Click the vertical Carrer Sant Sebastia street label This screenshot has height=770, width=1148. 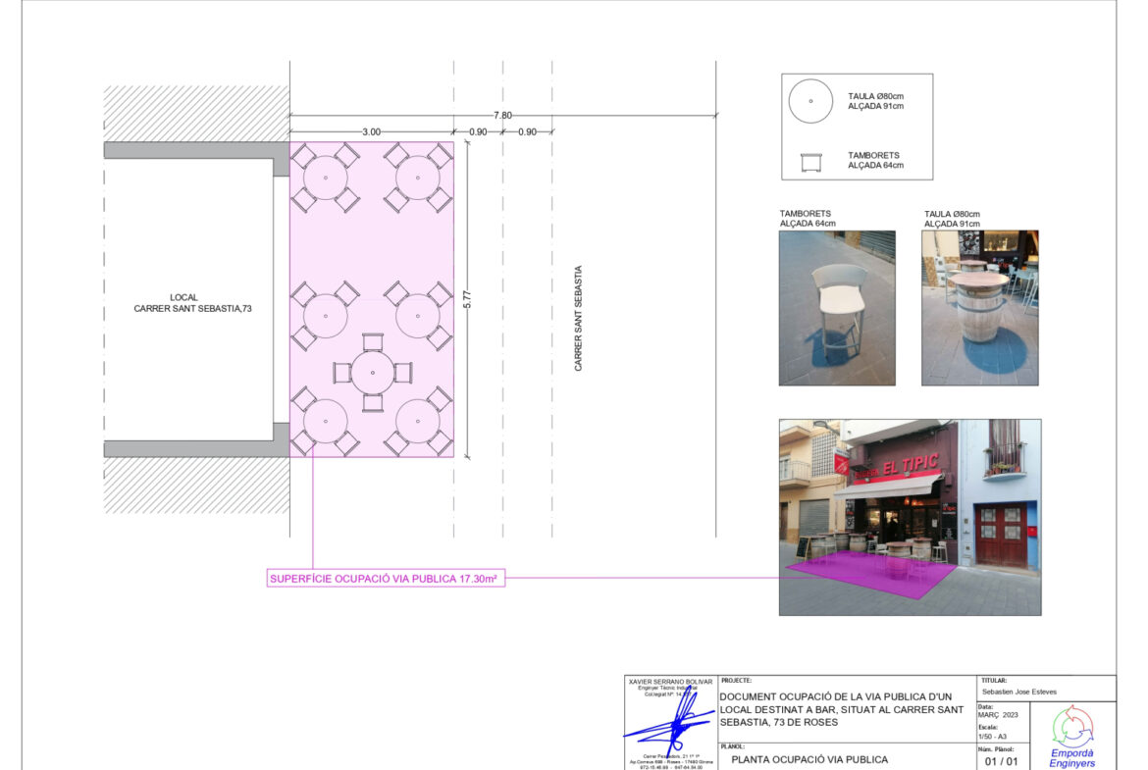point(579,319)
